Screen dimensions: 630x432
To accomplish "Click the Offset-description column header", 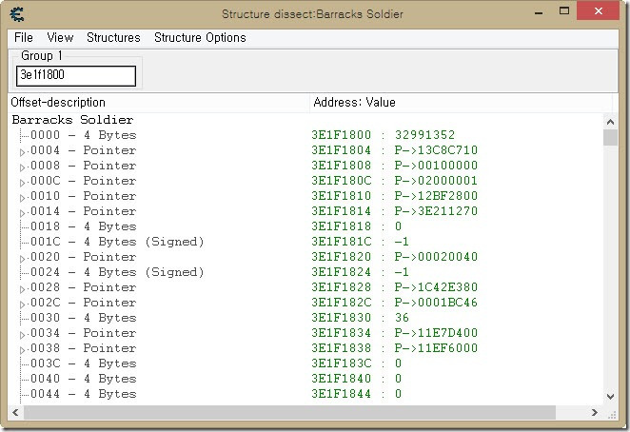I will tap(159, 102).
